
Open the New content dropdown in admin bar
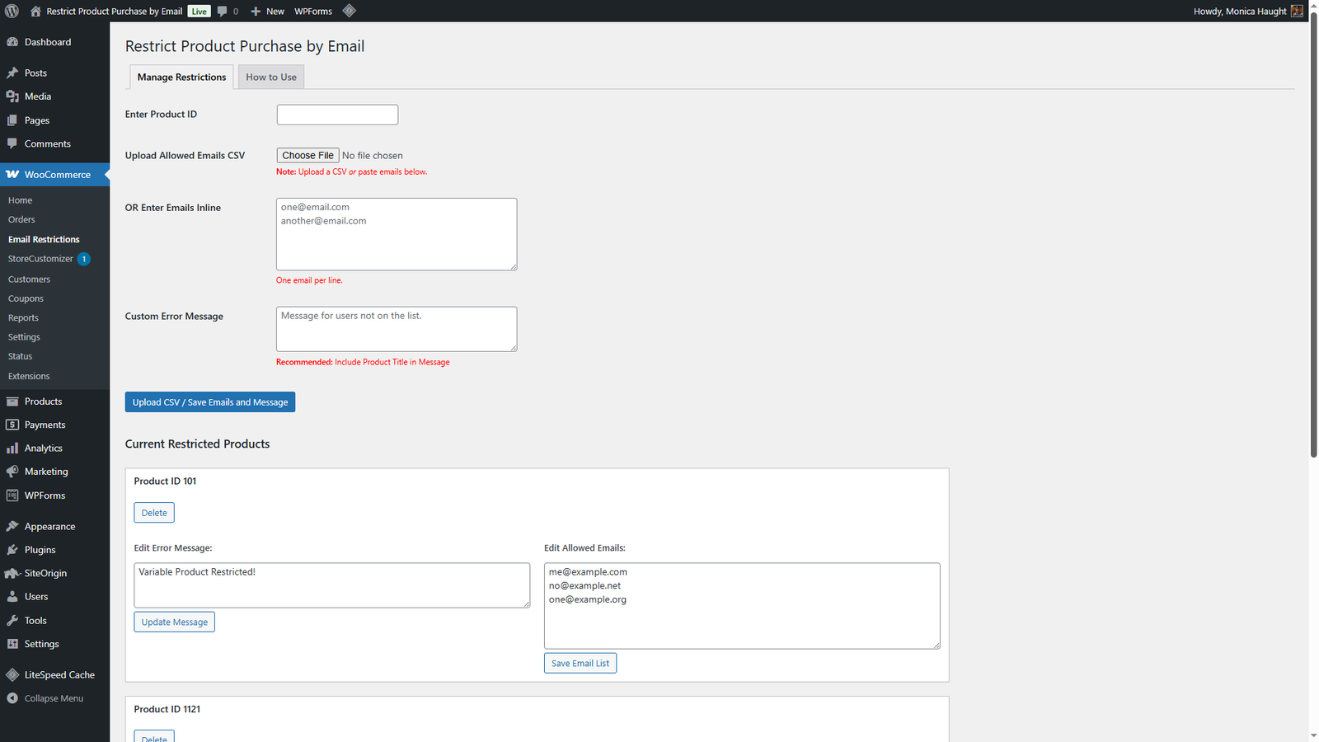[x=267, y=11]
